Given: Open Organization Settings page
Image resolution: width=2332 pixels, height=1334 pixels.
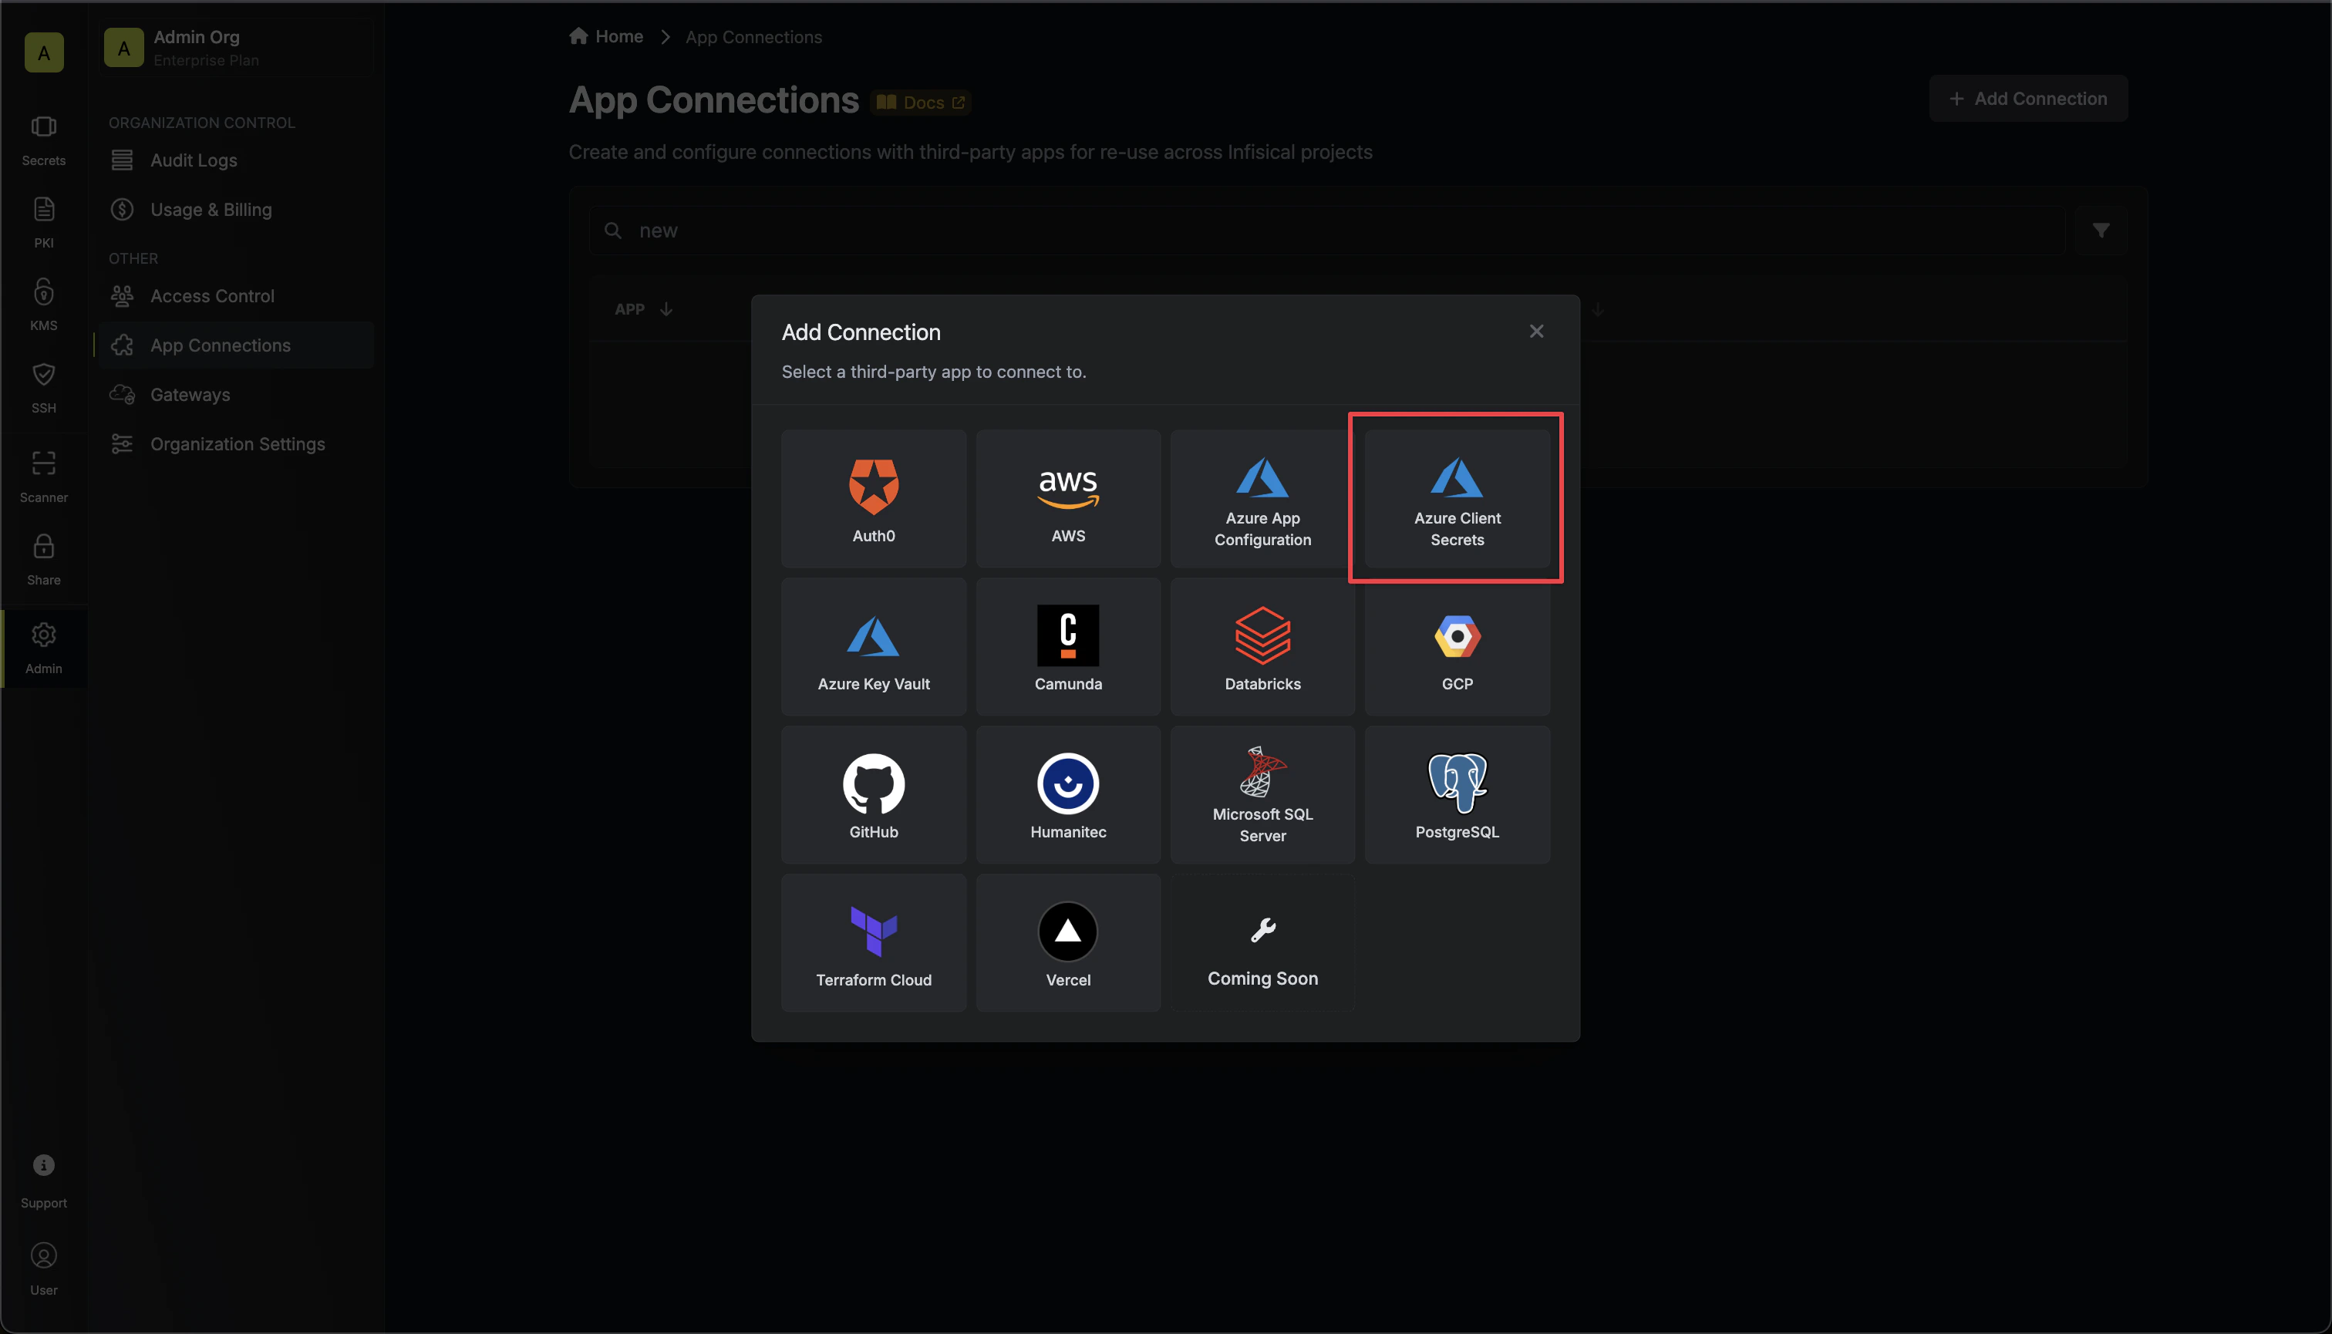Looking at the screenshot, I should 237,444.
